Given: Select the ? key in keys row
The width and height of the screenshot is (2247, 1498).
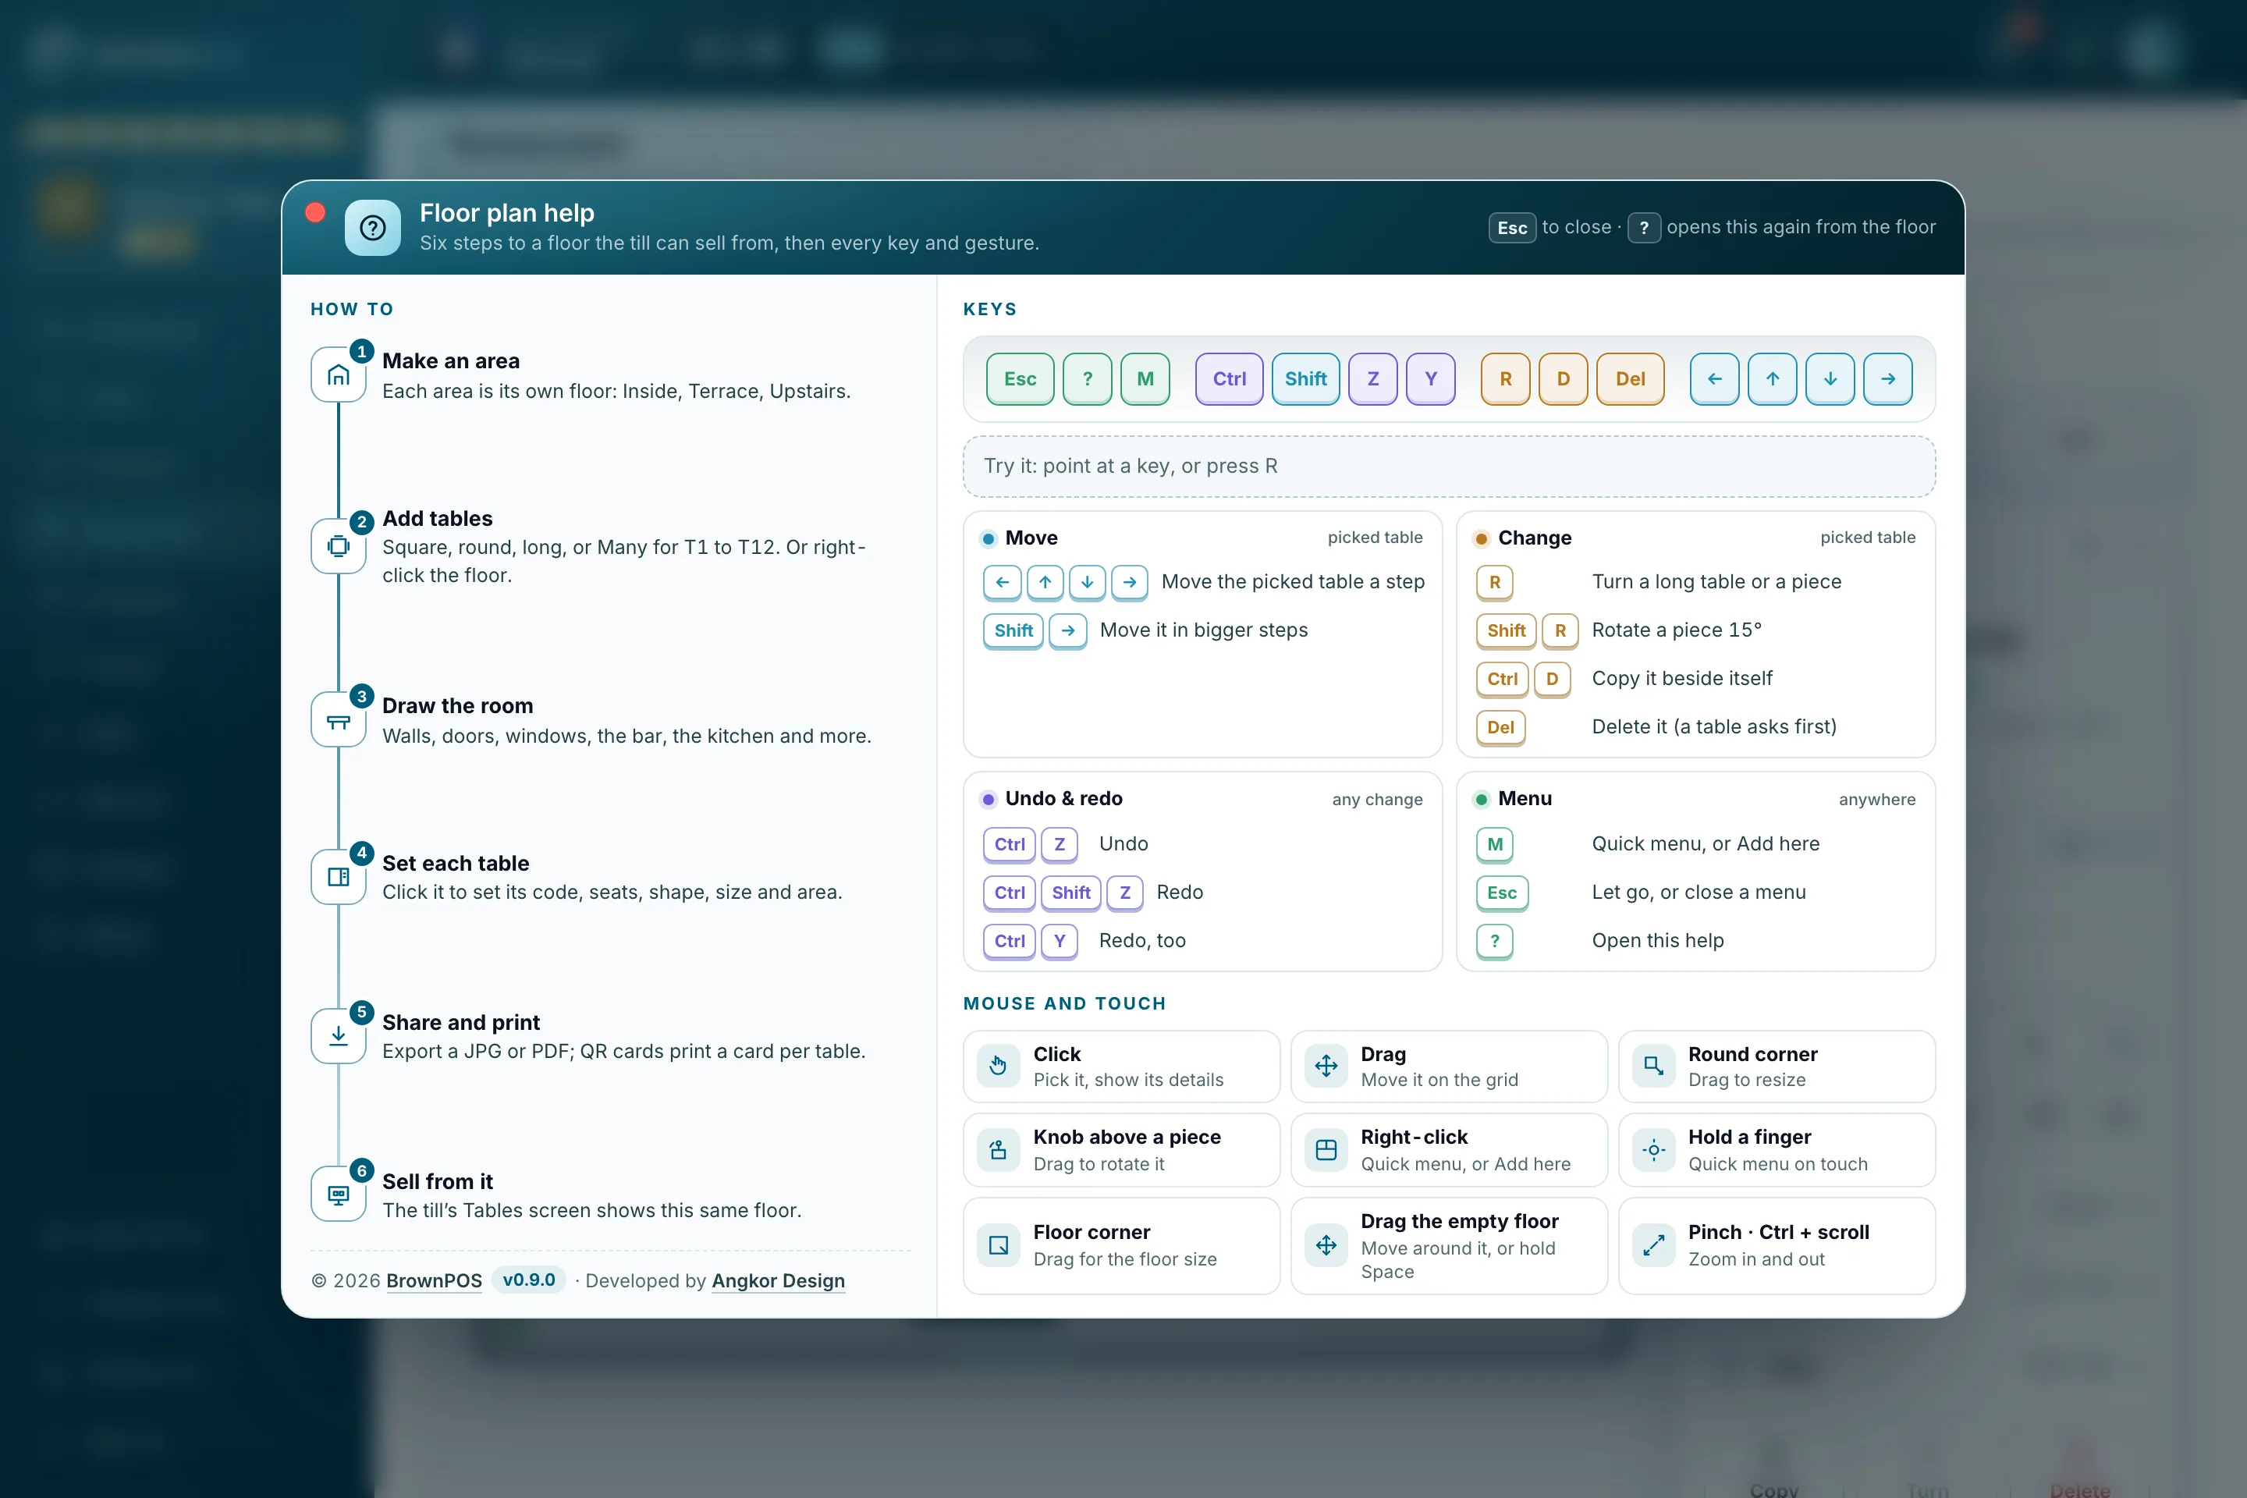Looking at the screenshot, I should click(x=1087, y=379).
